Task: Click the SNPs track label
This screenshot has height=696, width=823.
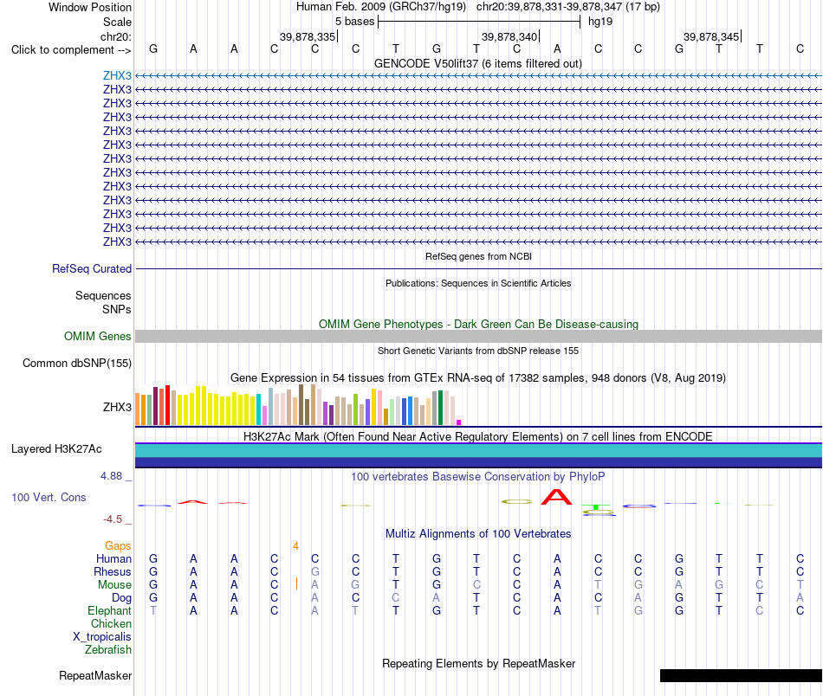Action: 117,309
